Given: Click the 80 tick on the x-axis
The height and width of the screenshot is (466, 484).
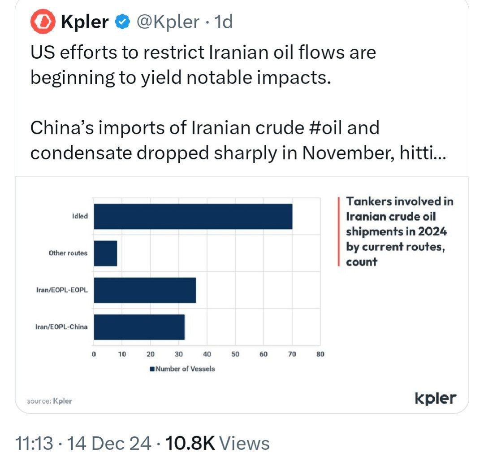Looking at the screenshot, I should click(x=320, y=354).
